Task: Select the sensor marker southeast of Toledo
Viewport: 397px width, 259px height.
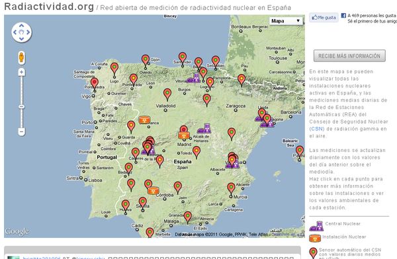Action: (197, 153)
